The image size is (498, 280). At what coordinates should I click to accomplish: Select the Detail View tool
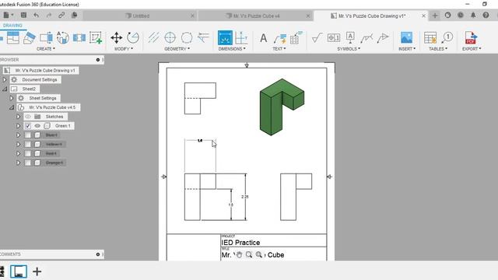coord(62,37)
